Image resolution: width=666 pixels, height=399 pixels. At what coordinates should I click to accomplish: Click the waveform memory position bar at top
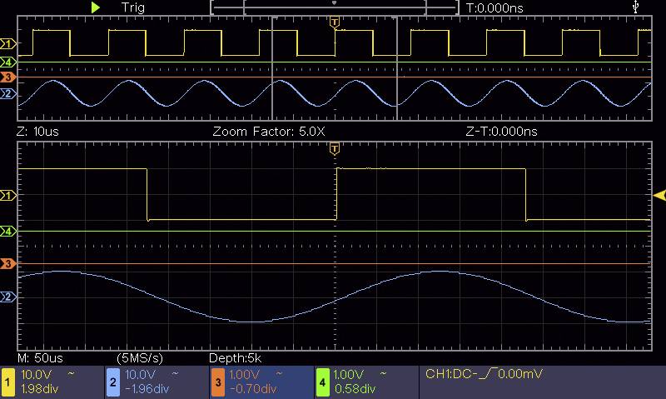pos(335,7)
